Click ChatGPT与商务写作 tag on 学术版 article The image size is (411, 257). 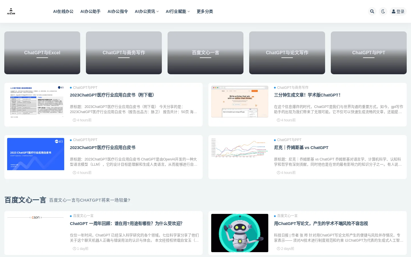pos(293,88)
